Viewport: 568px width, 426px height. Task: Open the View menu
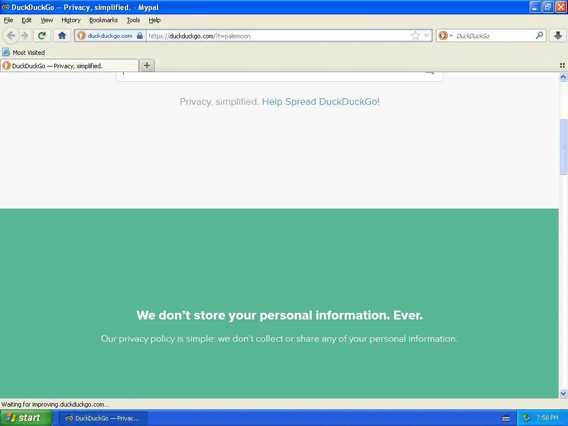[47, 21]
